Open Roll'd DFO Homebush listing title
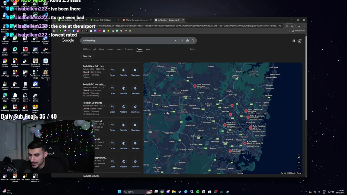The image size is (347, 195). point(94,84)
